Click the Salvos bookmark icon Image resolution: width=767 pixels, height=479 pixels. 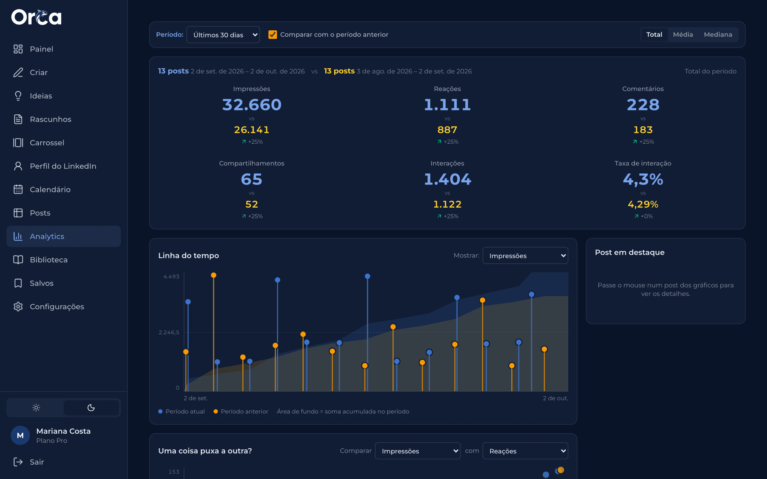[x=18, y=283]
